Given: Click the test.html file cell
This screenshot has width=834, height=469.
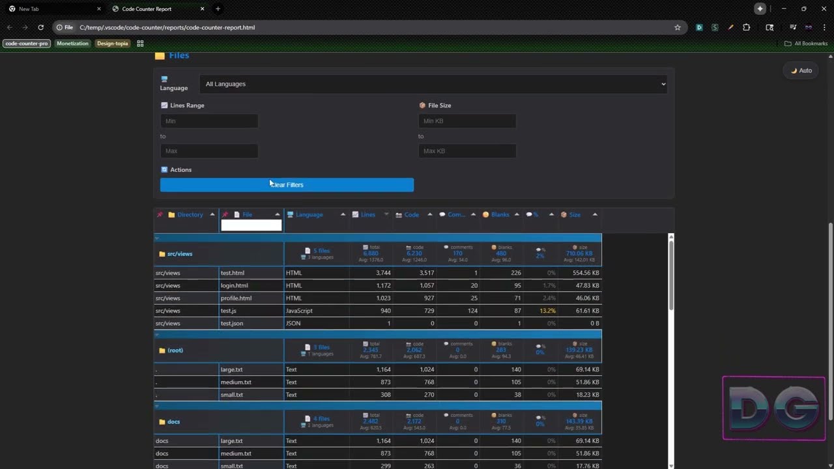Looking at the screenshot, I should (251, 273).
